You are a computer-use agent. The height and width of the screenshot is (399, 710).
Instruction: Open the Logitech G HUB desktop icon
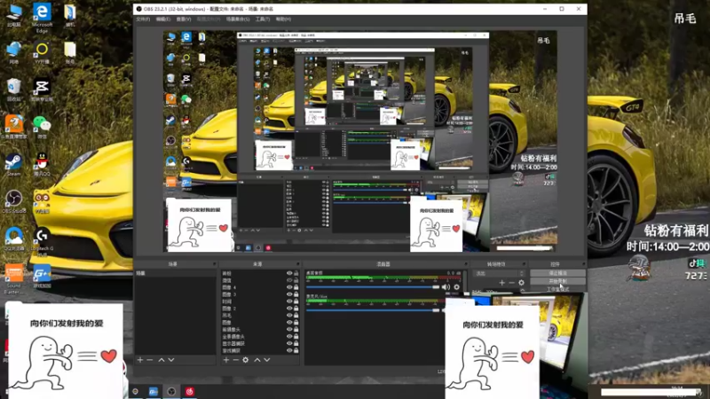[42, 242]
